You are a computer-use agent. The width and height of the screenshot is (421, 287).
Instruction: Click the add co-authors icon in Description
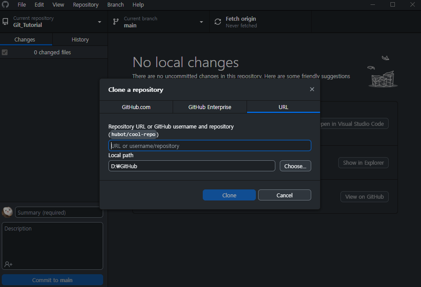[x=8, y=264]
